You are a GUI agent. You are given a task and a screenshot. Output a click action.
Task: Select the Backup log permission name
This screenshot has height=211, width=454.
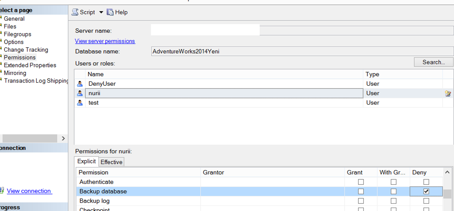[95, 201]
